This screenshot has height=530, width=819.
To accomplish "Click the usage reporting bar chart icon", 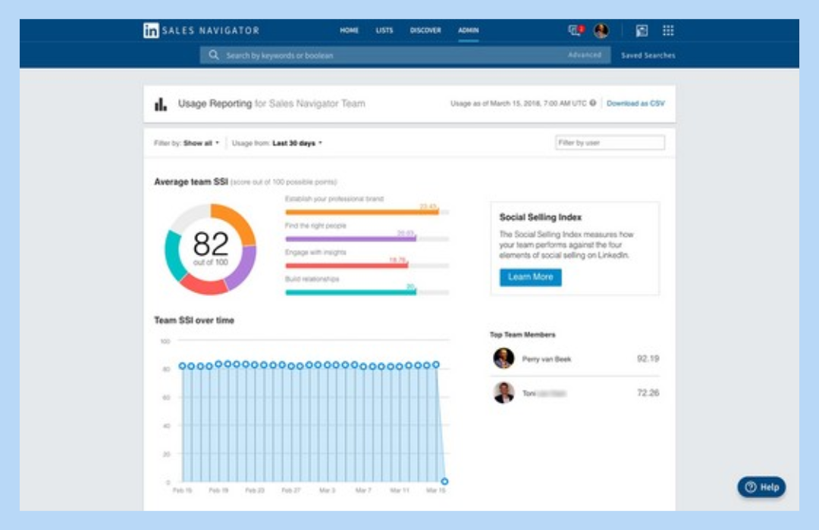I will pos(161,104).
